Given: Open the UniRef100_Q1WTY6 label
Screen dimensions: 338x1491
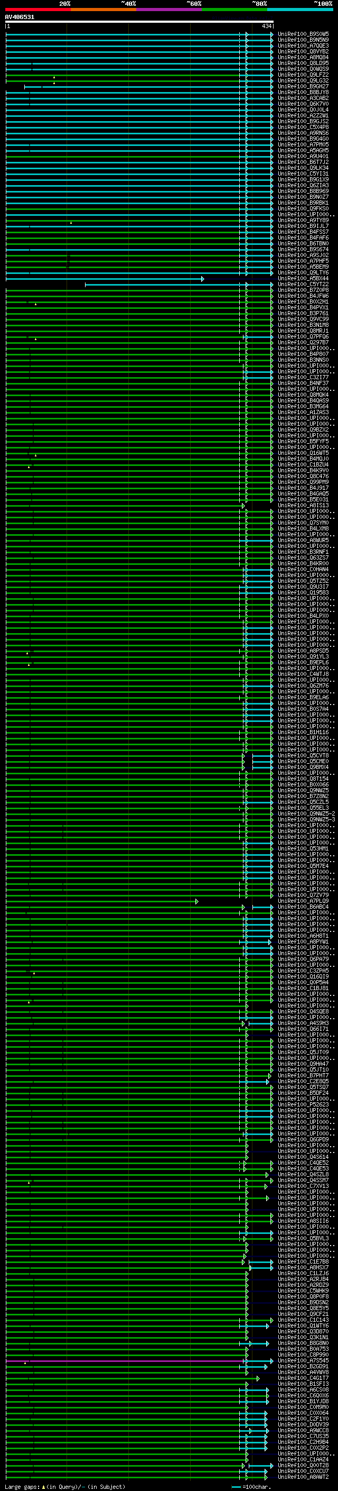Looking at the screenshot, I should coord(303,1325).
